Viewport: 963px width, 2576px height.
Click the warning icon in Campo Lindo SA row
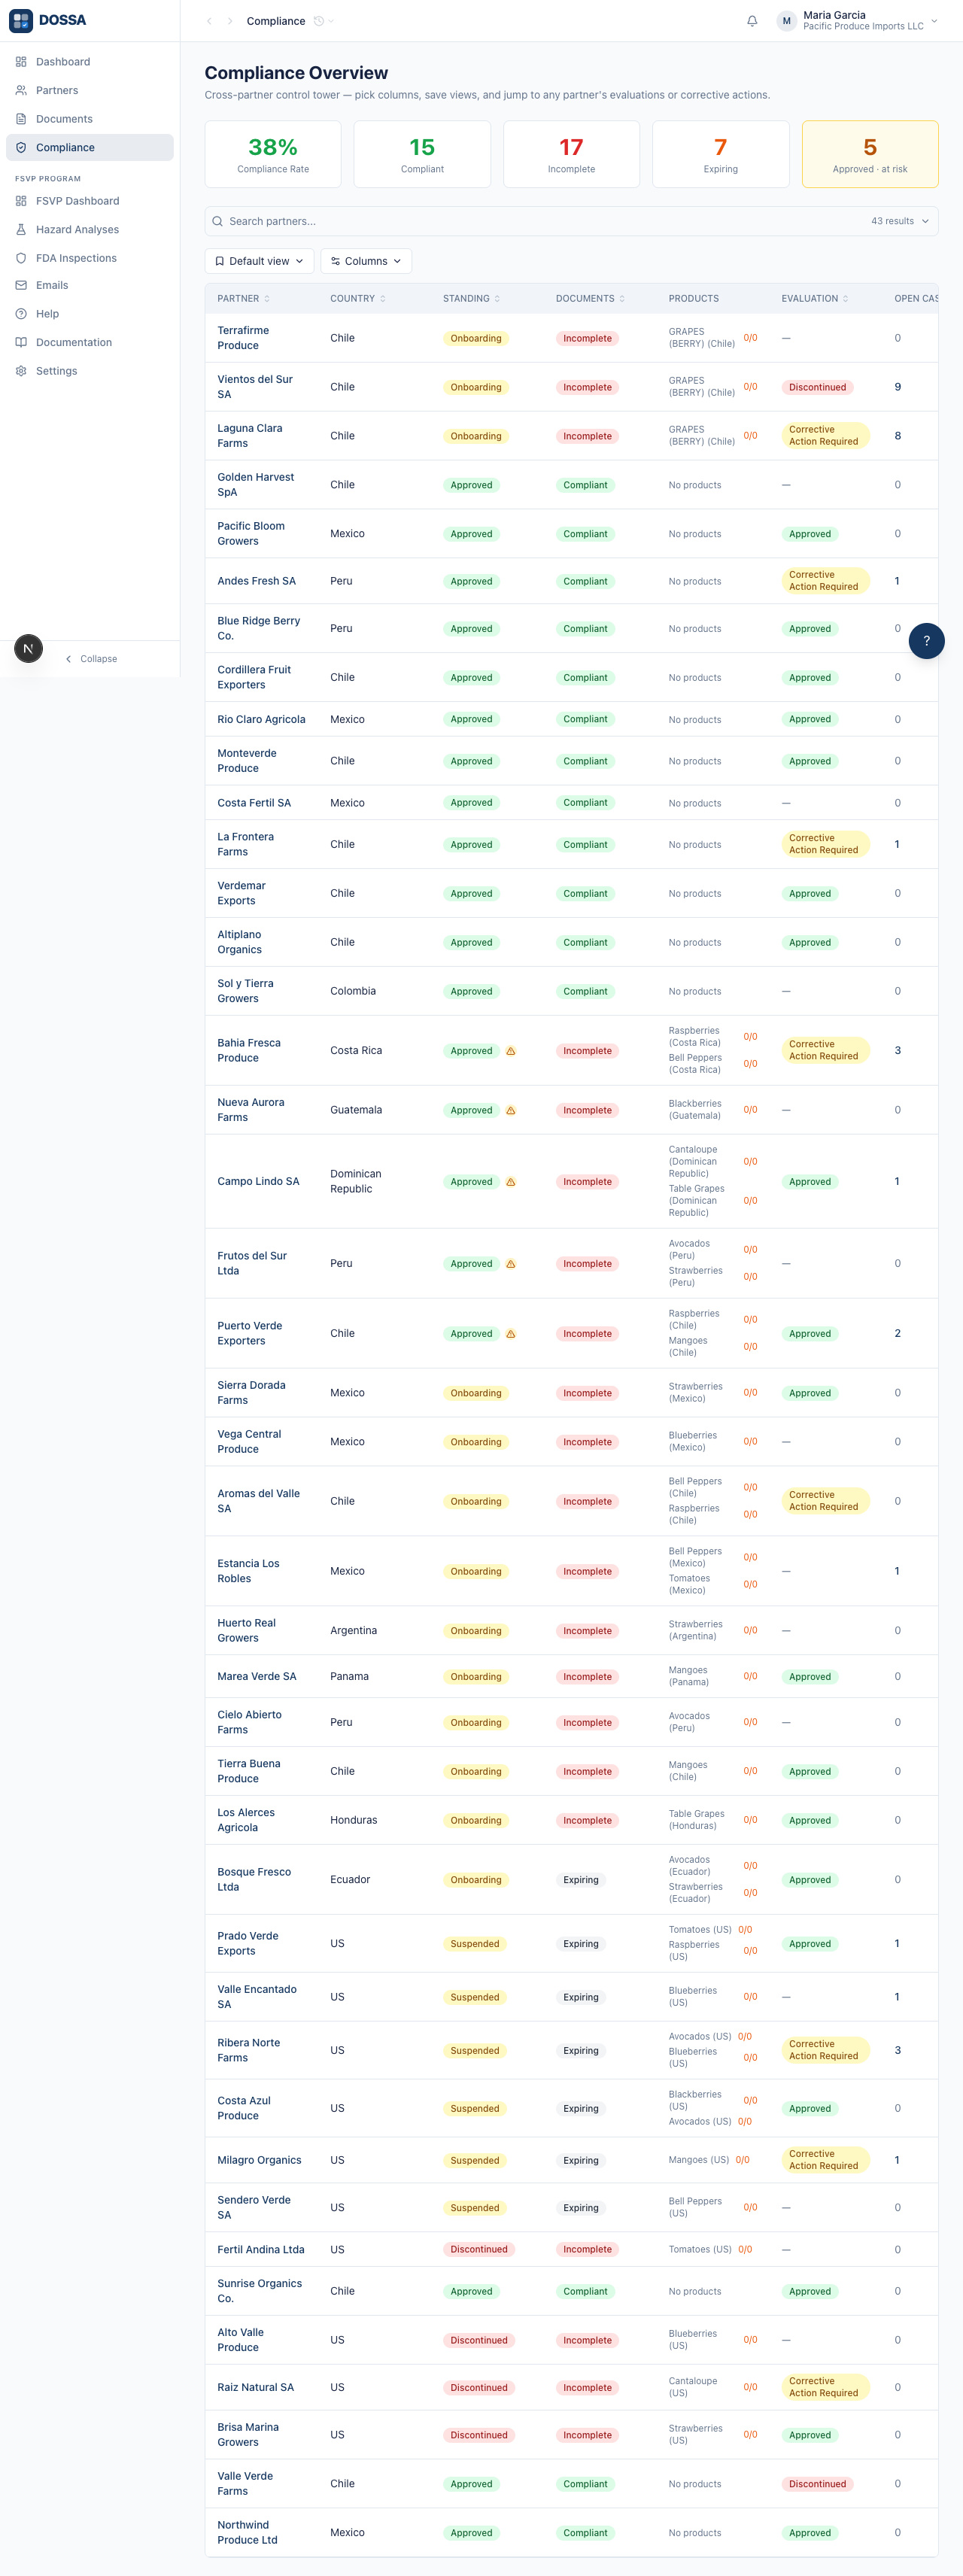[511, 1182]
